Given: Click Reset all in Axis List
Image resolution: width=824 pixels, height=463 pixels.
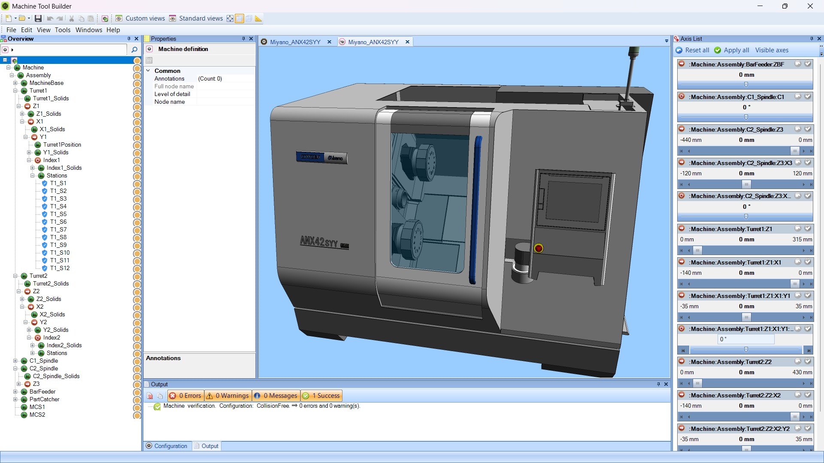Looking at the screenshot, I should 693,50.
